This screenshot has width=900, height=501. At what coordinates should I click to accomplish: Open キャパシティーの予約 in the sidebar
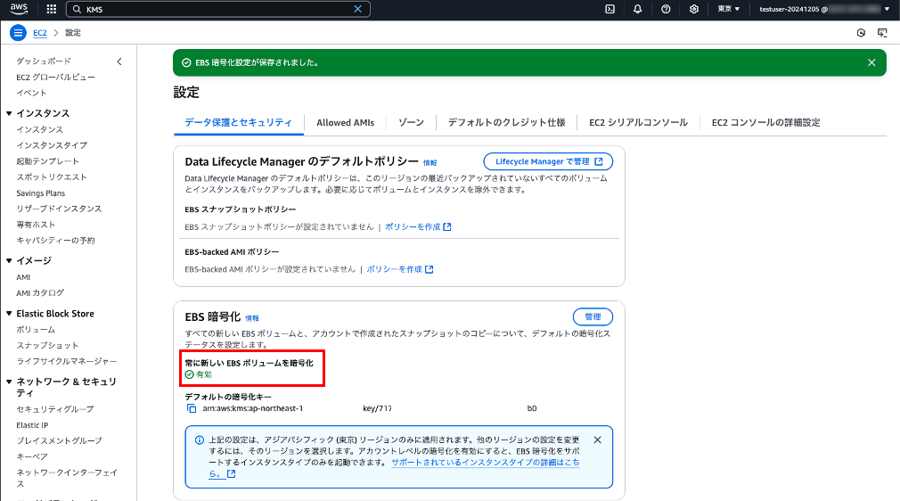pyautogui.click(x=55, y=240)
